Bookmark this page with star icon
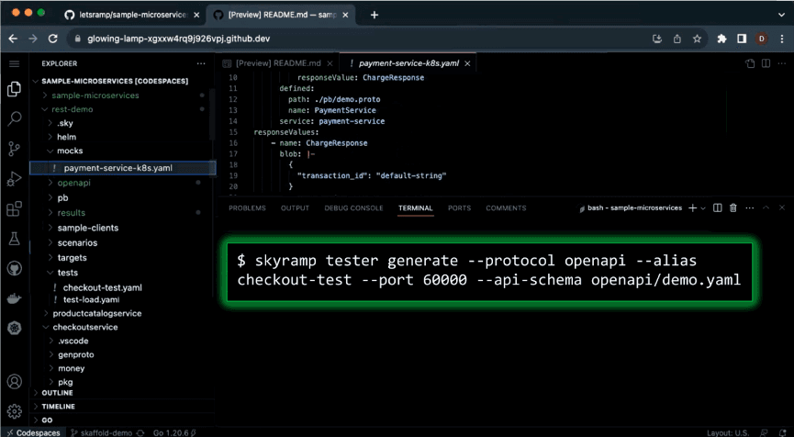Viewport: 794px width, 437px height. pos(698,39)
